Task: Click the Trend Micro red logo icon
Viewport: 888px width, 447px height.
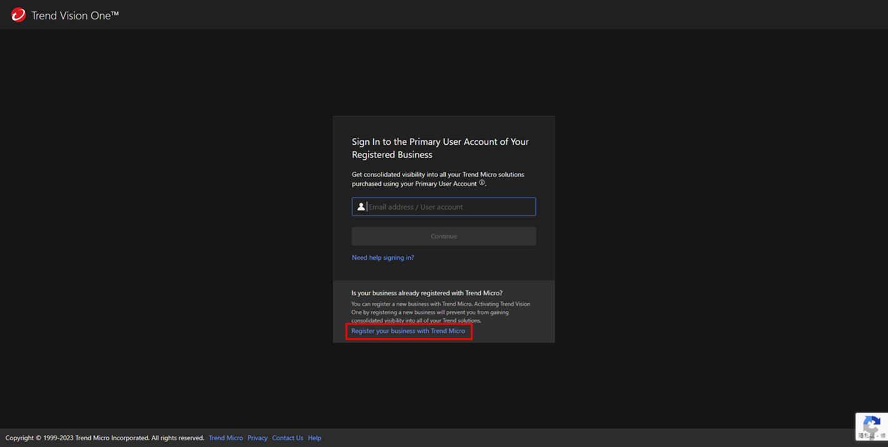Action: (18, 15)
